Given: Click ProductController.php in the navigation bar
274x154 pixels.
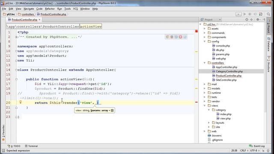Looking at the screenshot, I should 52,14.
